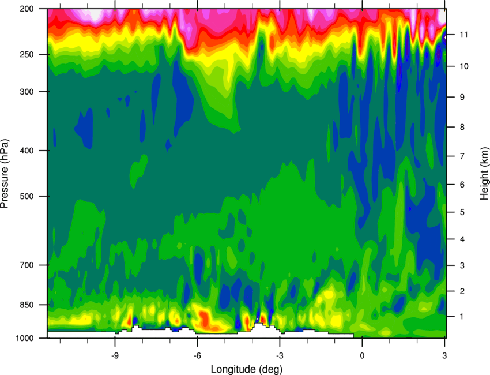Click the -9 longitude tick label
The width and height of the screenshot is (490, 375).
(115, 355)
